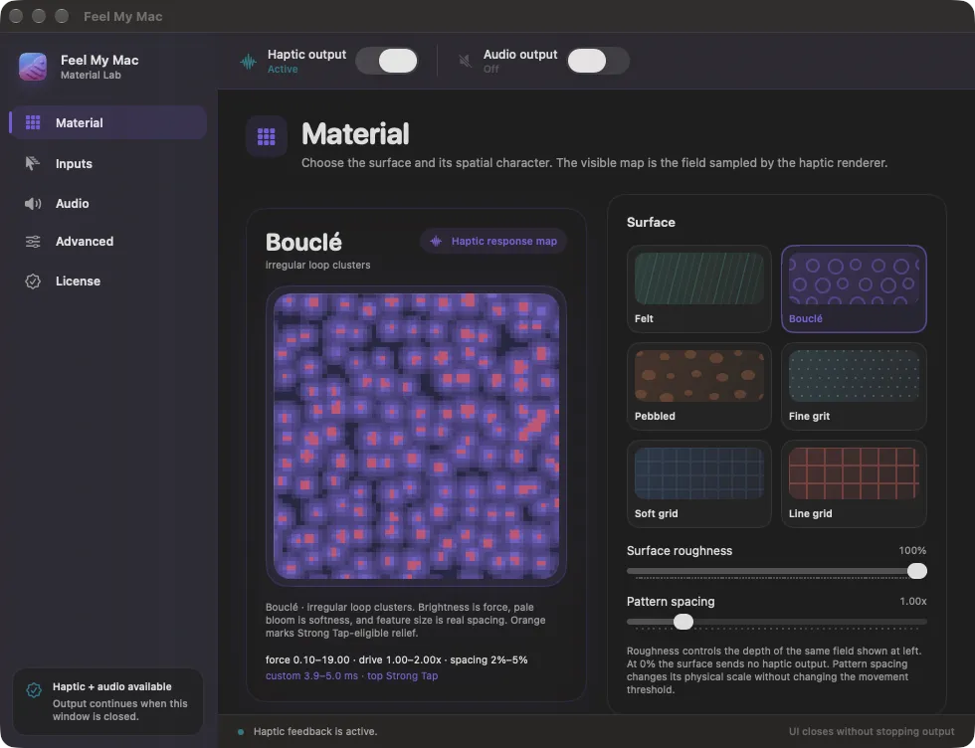975x748 pixels.
Task: Open the Audio section
Action: pyautogui.click(x=108, y=203)
